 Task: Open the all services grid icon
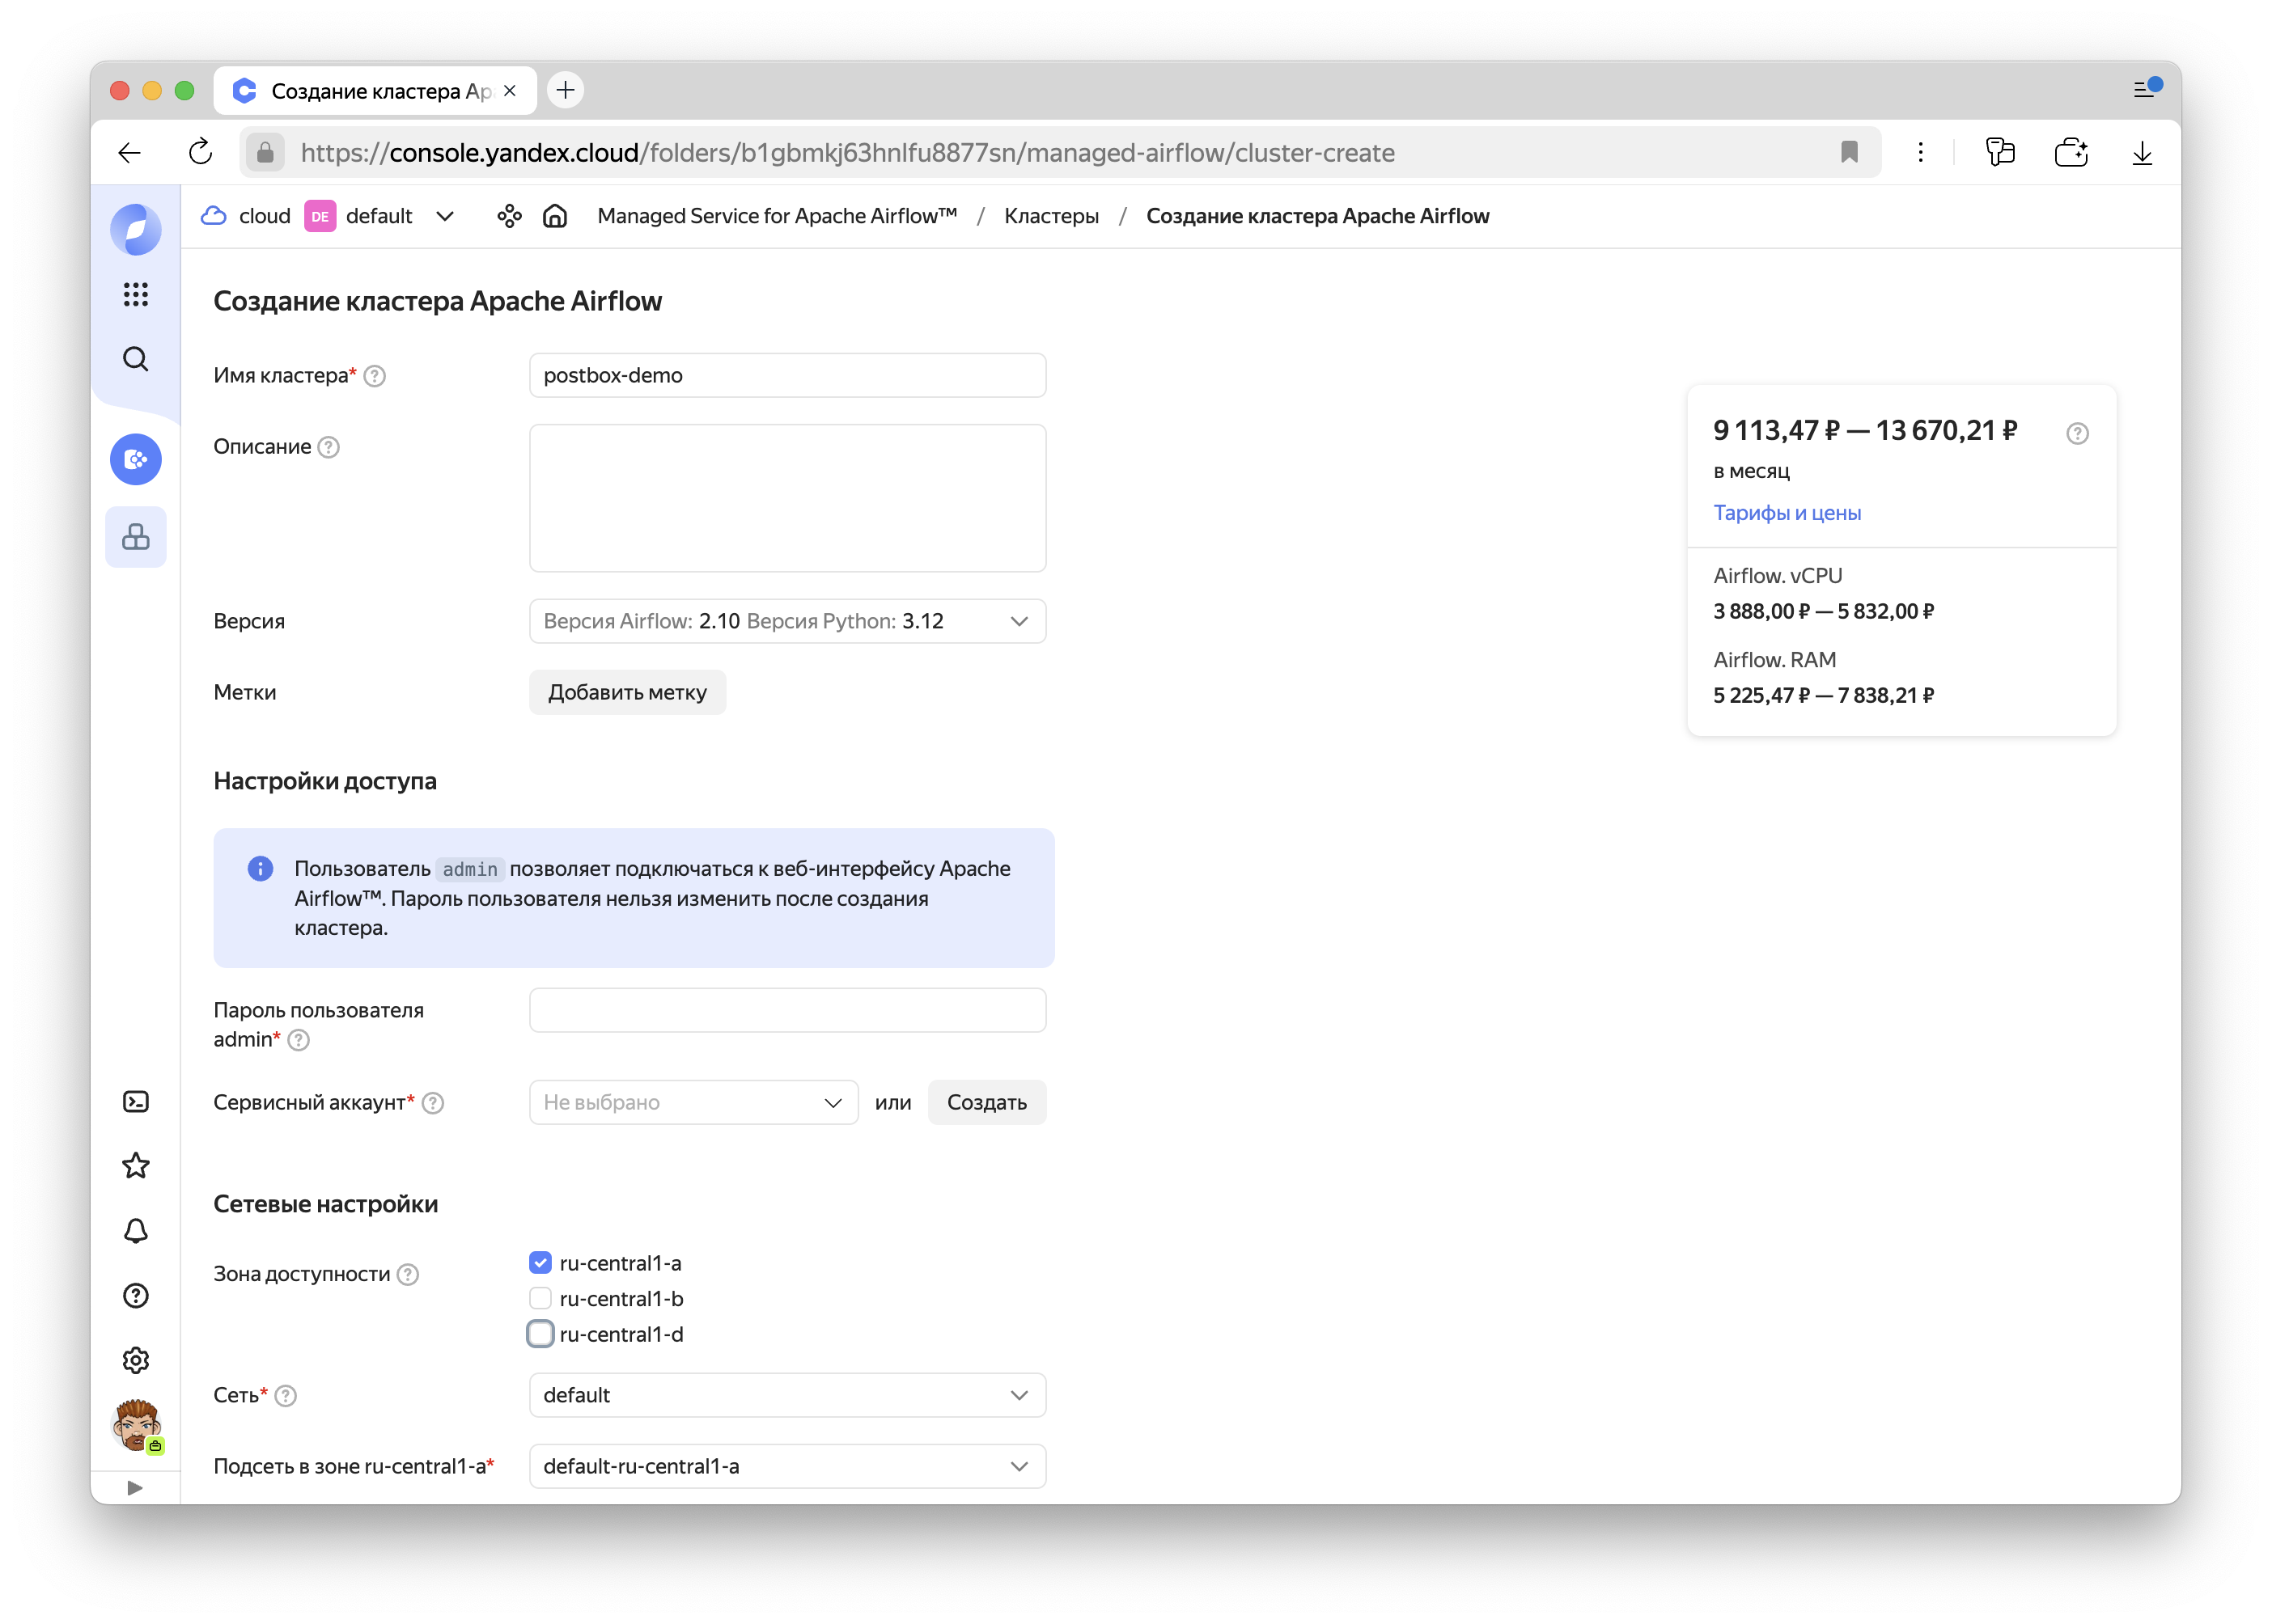tap(135, 294)
